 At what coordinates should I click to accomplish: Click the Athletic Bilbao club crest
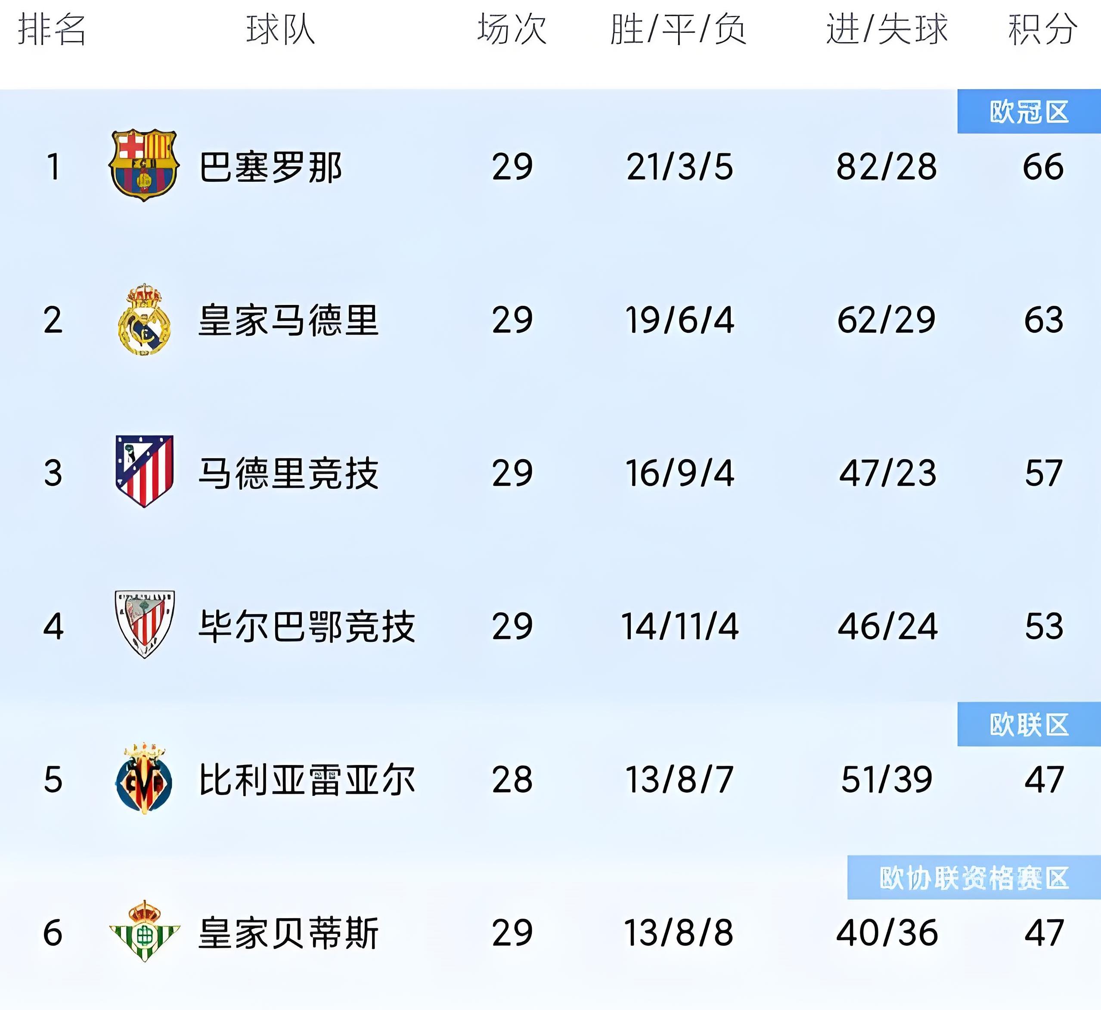(144, 624)
